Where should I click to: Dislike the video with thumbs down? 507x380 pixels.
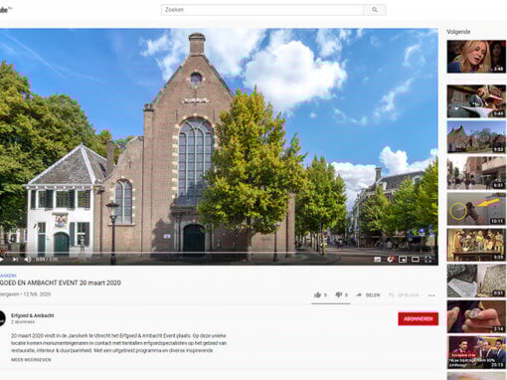tap(341, 294)
